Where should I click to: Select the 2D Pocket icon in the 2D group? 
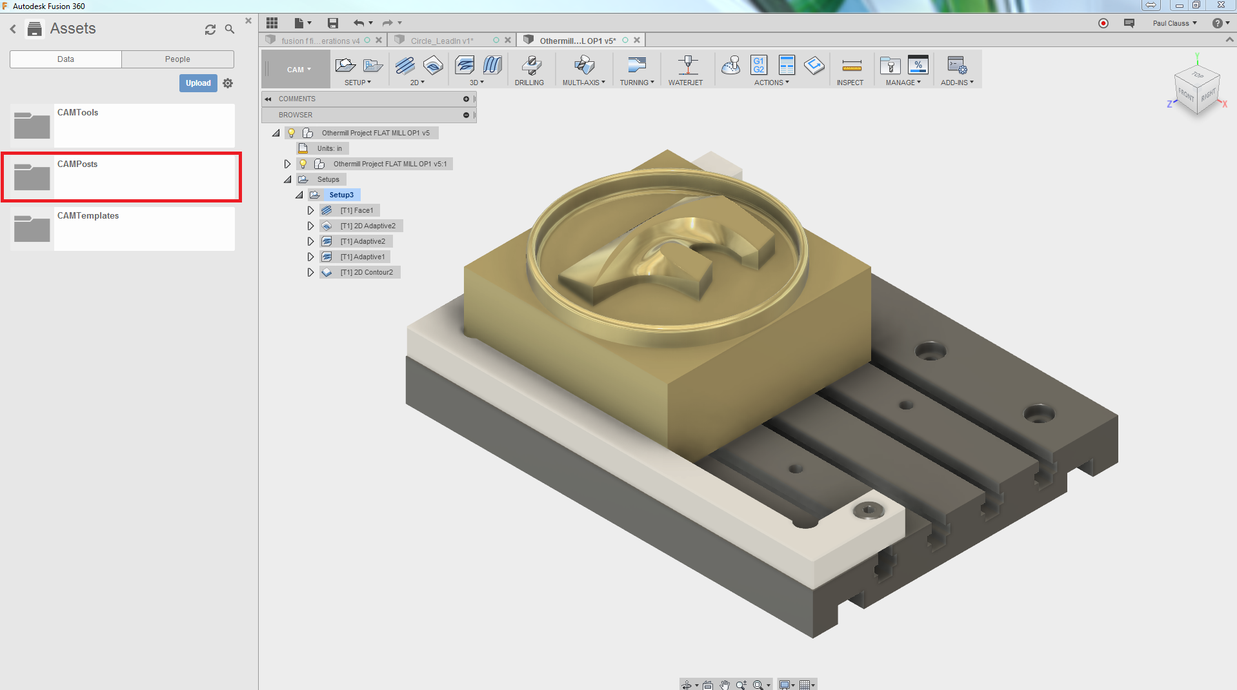tap(433, 65)
